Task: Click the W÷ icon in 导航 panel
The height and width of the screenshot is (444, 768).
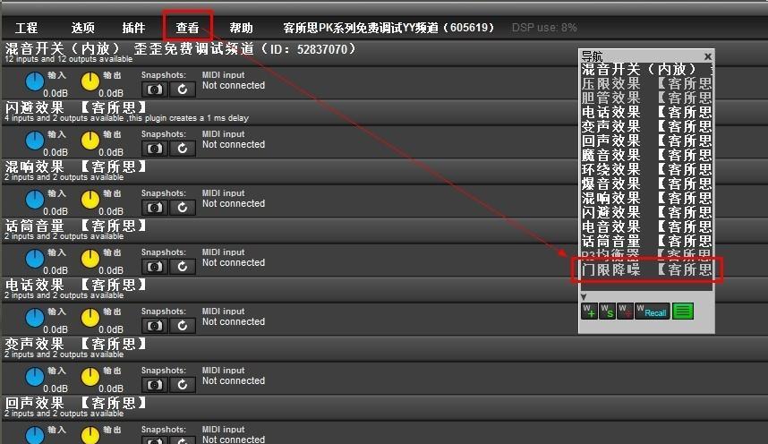Action: coord(625,312)
